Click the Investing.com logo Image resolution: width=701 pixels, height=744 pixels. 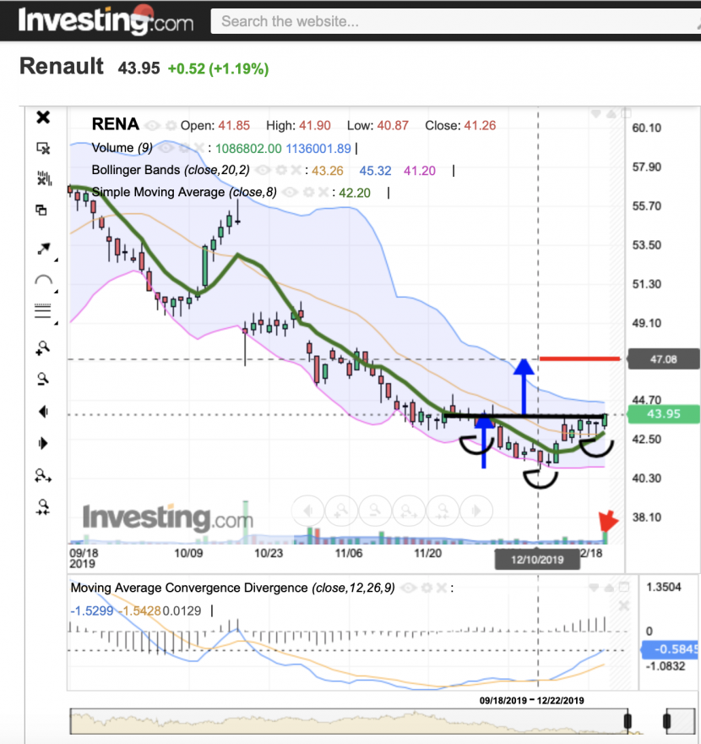tap(106, 20)
